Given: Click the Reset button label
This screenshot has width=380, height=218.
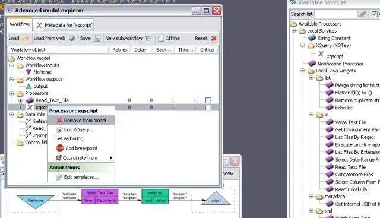Looking at the screenshot, I should (x=201, y=39).
